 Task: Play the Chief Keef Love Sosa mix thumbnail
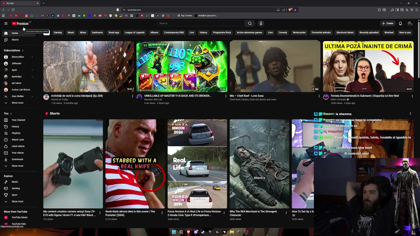click(x=275, y=67)
